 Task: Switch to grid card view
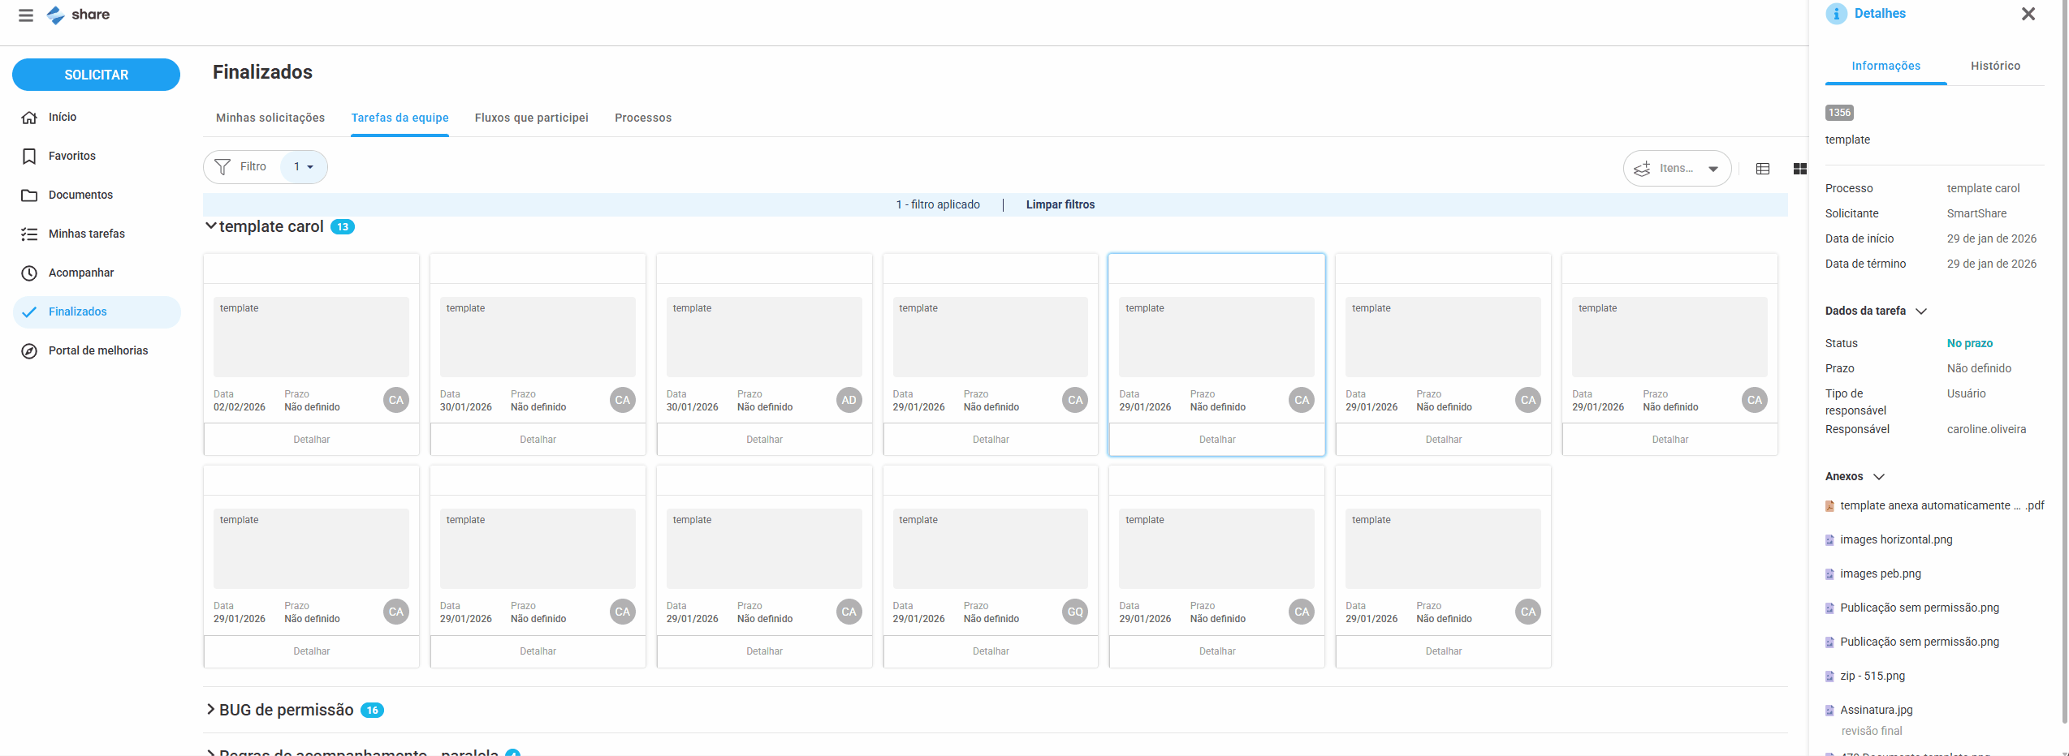click(x=1799, y=169)
